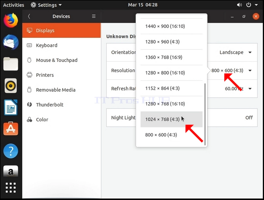Open Firefox from the dock
Screen dimensions: 264x200
(11, 20)
